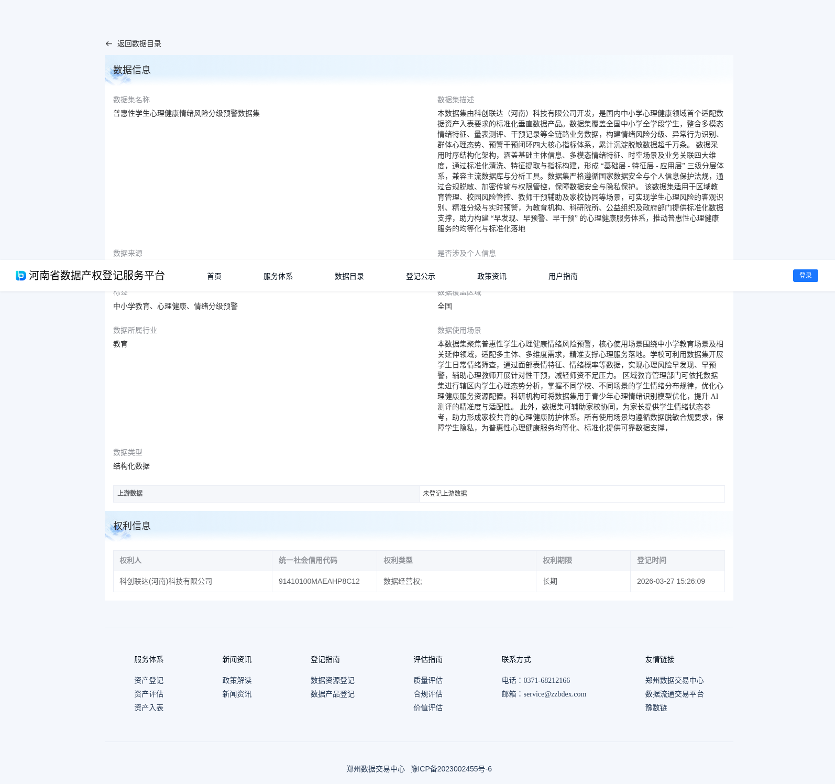Click 数据集描述 field label

tap(456, 100)
